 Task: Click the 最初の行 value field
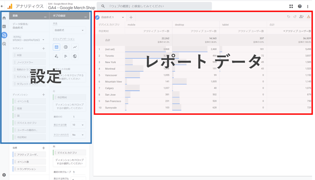pos(78,117)
